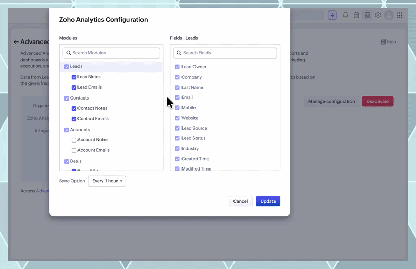Click the magnifier icon in Search Fields

point(179,53)
